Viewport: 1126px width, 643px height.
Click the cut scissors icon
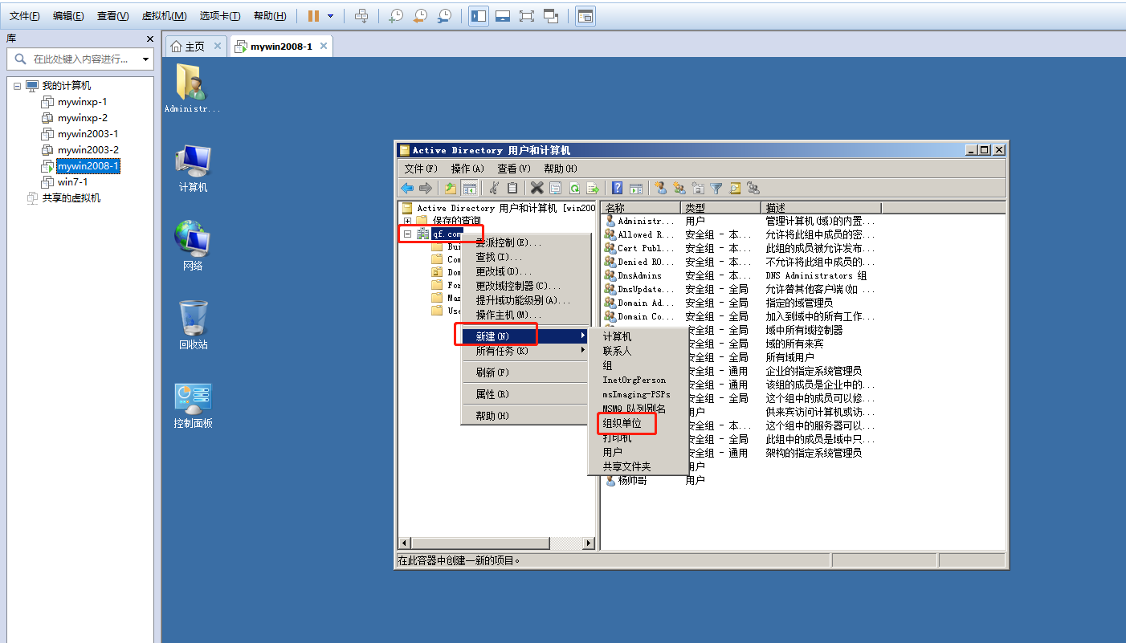point(494,188)
